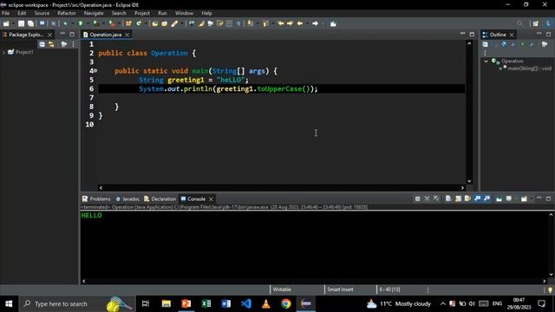The height and width of the screenshot is (312, 555).
Task: Click line 4 fold marker in editor gutter
Action: (x=95, y=71)
